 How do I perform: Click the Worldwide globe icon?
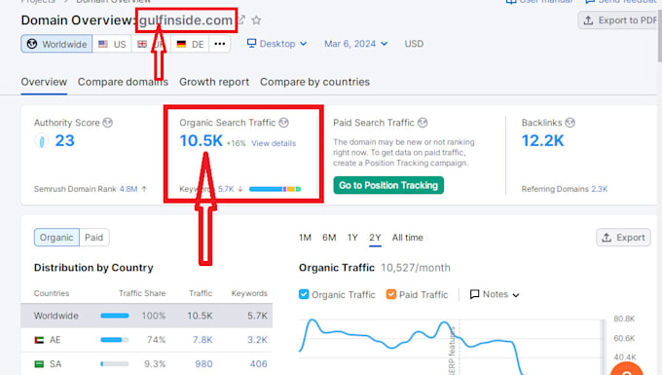pos(32,44)
